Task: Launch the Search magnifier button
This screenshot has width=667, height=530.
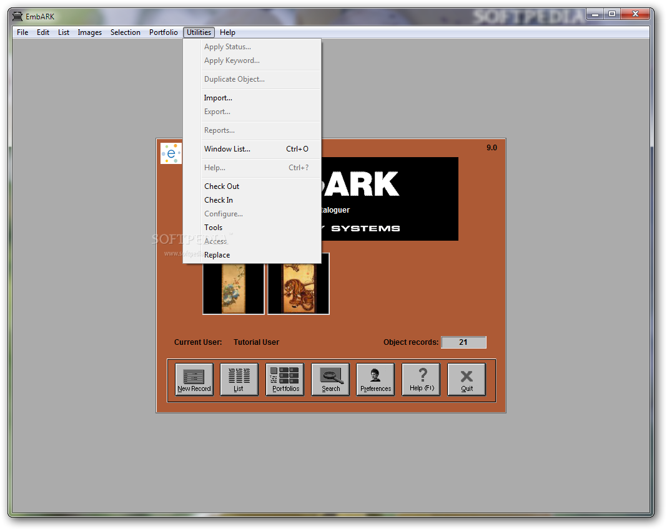Action: (330, 379)
